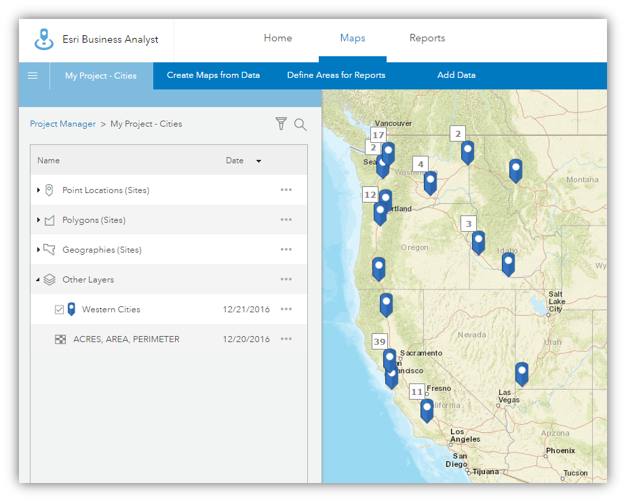This screenshot has height=502, width=626.
Task: Open options menu for ACRES, AREA, PERIMETER
Action: [286, 339]
